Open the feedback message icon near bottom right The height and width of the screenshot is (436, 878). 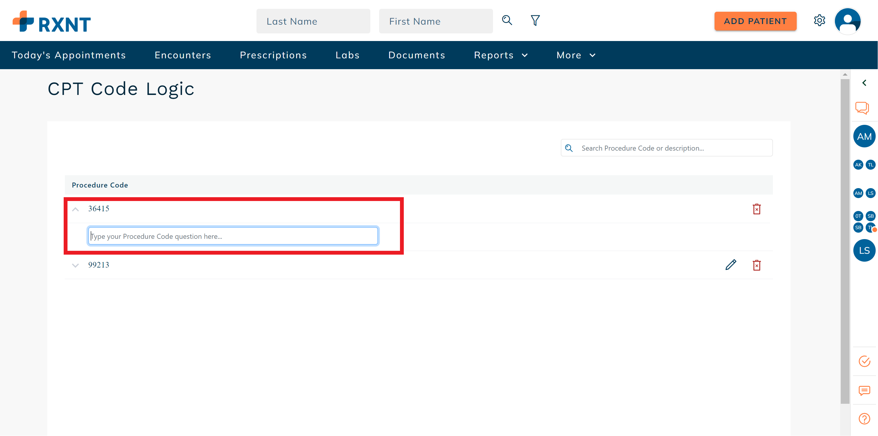[x=865, y=390]
